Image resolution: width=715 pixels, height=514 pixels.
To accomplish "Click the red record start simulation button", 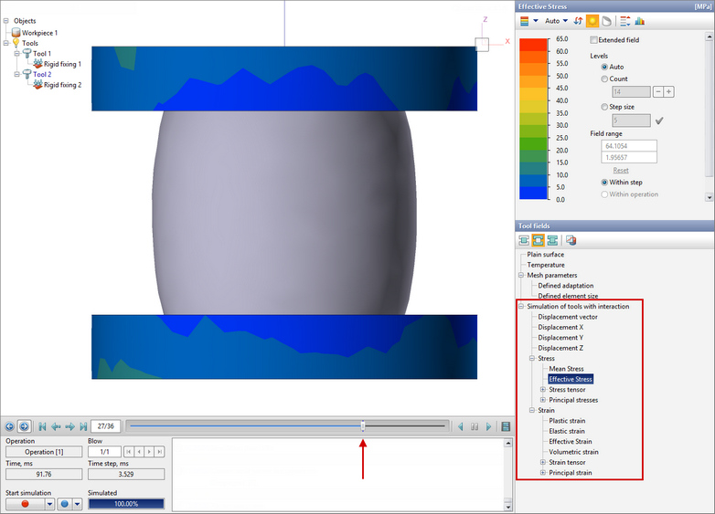I will 25,503.
